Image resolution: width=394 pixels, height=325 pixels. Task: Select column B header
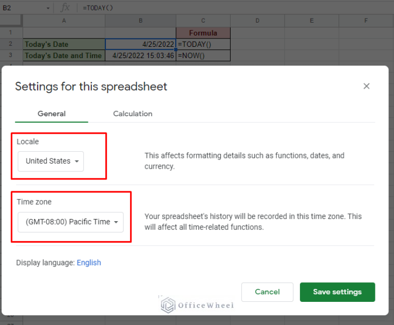click(x=140, y=21)
